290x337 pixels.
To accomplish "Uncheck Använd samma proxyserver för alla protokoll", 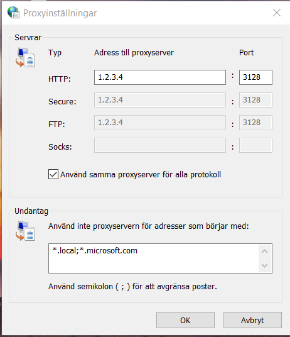I will (53, 174).
